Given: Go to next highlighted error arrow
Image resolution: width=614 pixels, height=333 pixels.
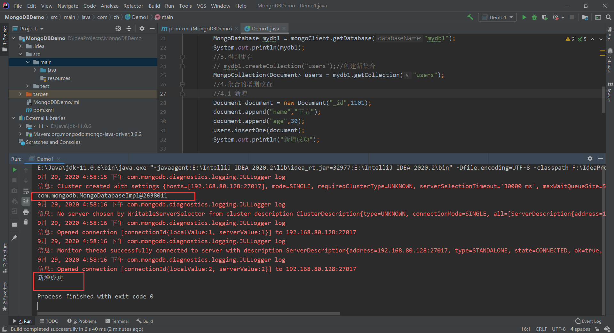Looking at the screenshot, I should [601, 39].
